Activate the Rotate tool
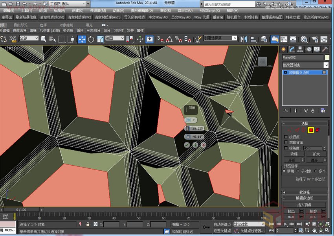 91,39
